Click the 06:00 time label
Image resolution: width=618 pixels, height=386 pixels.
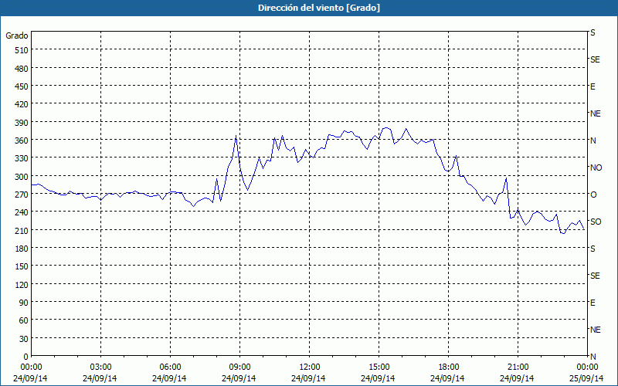coord(171,367)
